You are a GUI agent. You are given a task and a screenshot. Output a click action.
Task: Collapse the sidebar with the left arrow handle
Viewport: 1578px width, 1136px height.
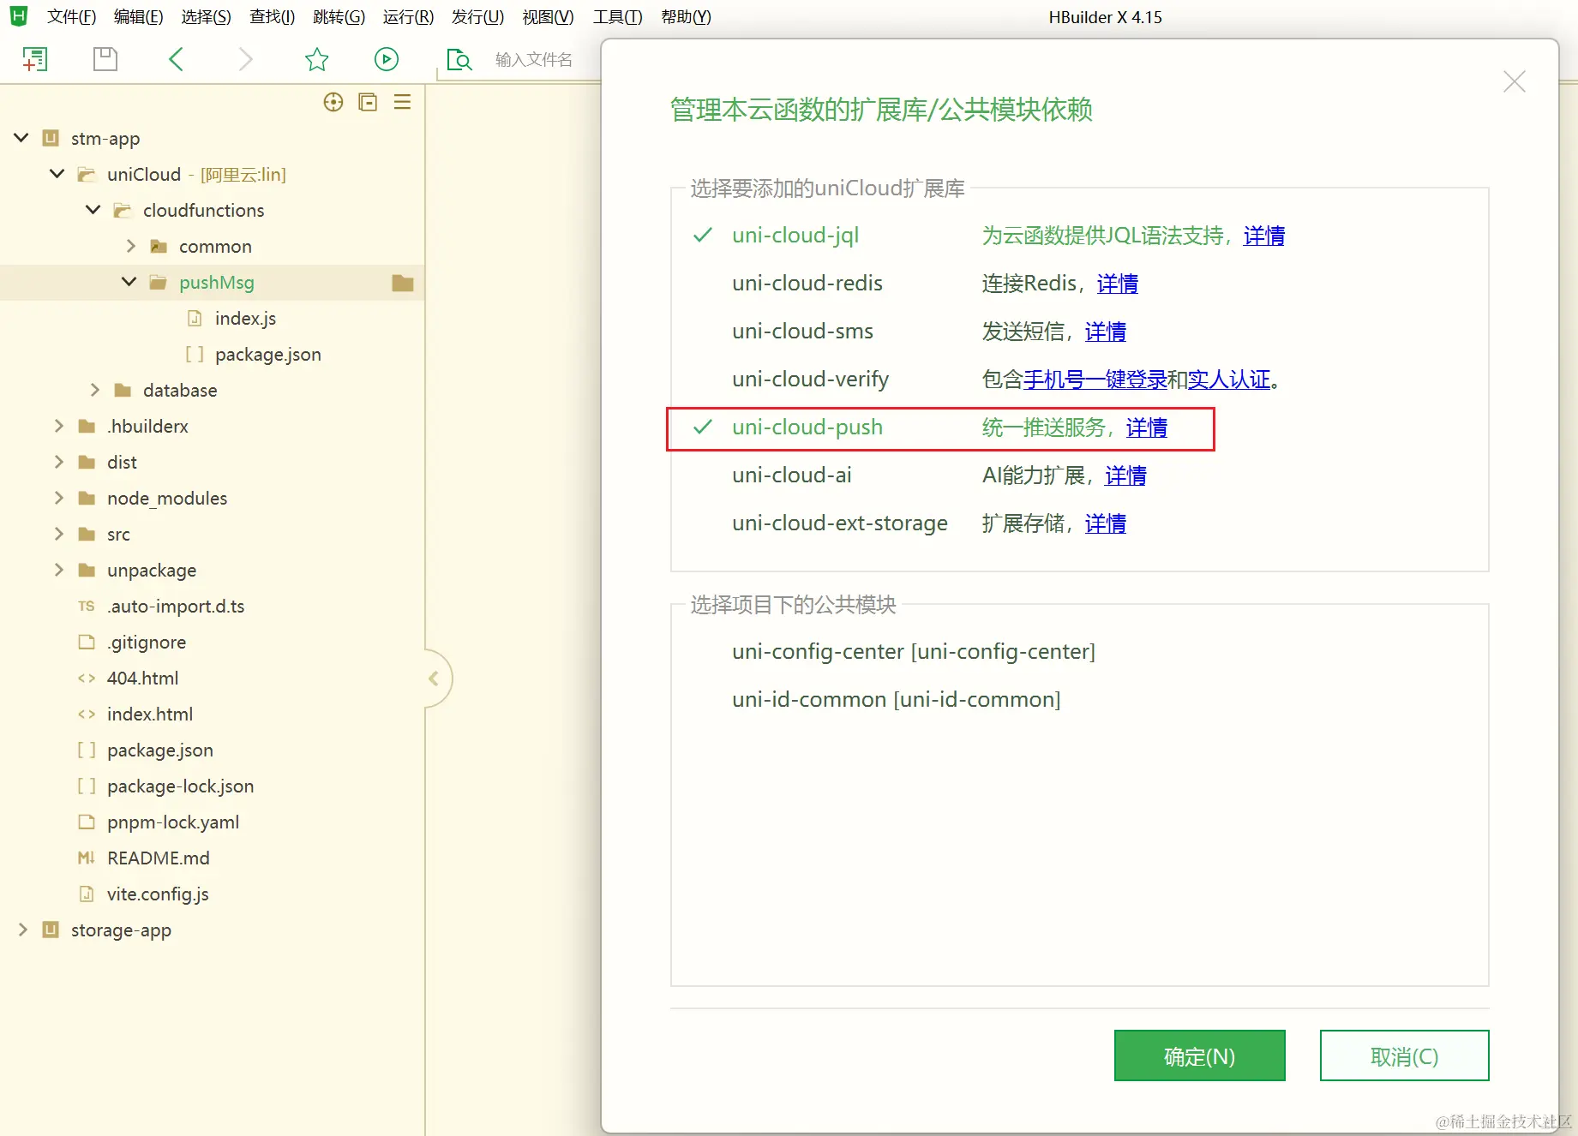coord(435,679)
